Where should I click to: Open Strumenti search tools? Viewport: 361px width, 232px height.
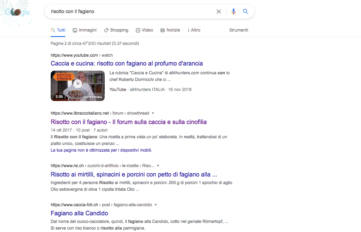pyautogui.click(x=239, y=30)
